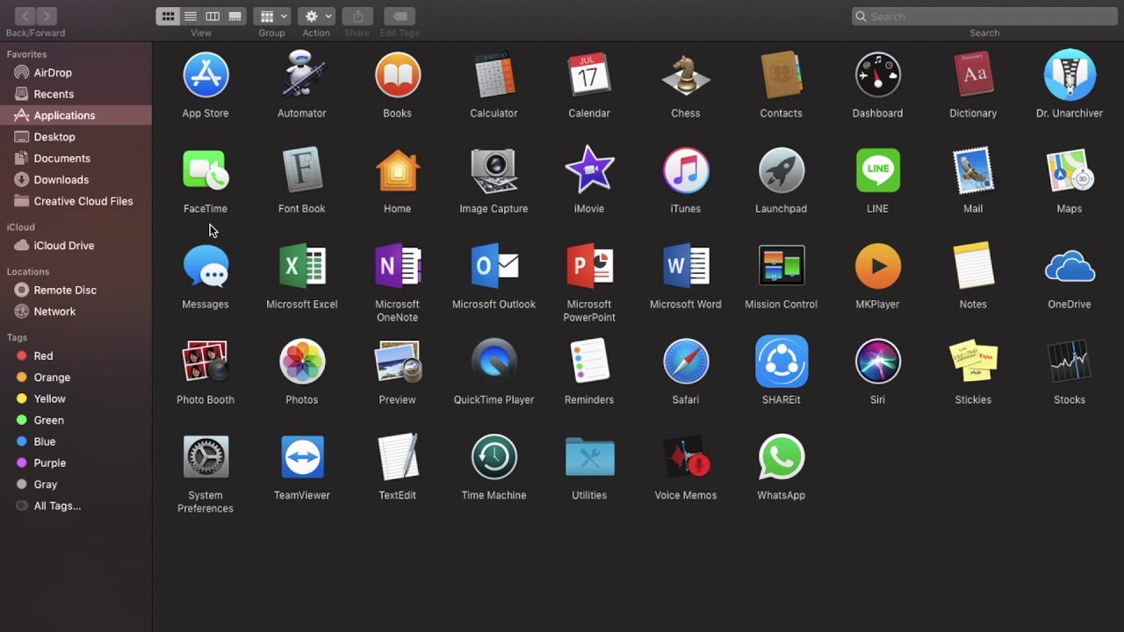Click the System Preferences gear icon
Image resolution: width=1124 pixels, height=632 pixels.
tap(205, 457)
